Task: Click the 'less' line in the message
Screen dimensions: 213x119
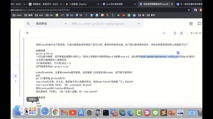Action: point(38,103)
